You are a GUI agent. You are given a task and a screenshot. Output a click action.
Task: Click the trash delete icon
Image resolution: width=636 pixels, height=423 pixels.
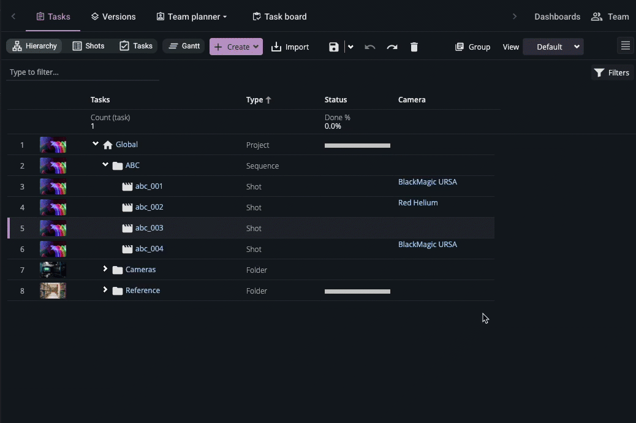click(414, 46)
